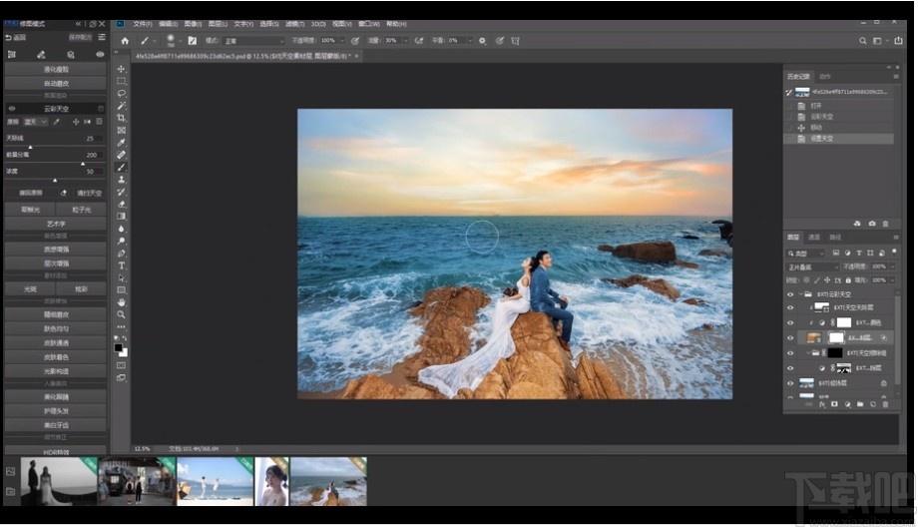Toggle eye of the black-and-white mask layer
The width and height of the screenshot is (919, 527).
(x=790, y=368)
